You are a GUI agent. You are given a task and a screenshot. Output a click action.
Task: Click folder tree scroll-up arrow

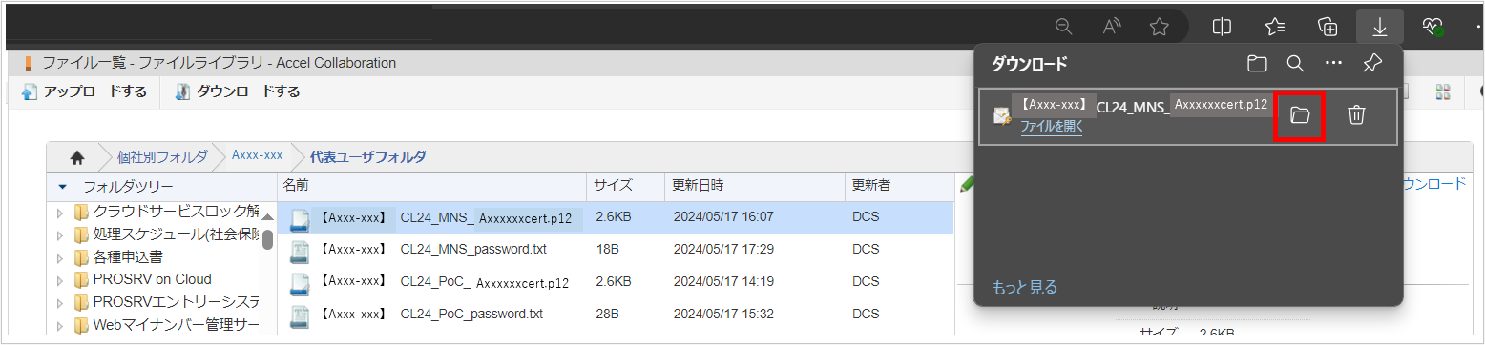[268, 216]
